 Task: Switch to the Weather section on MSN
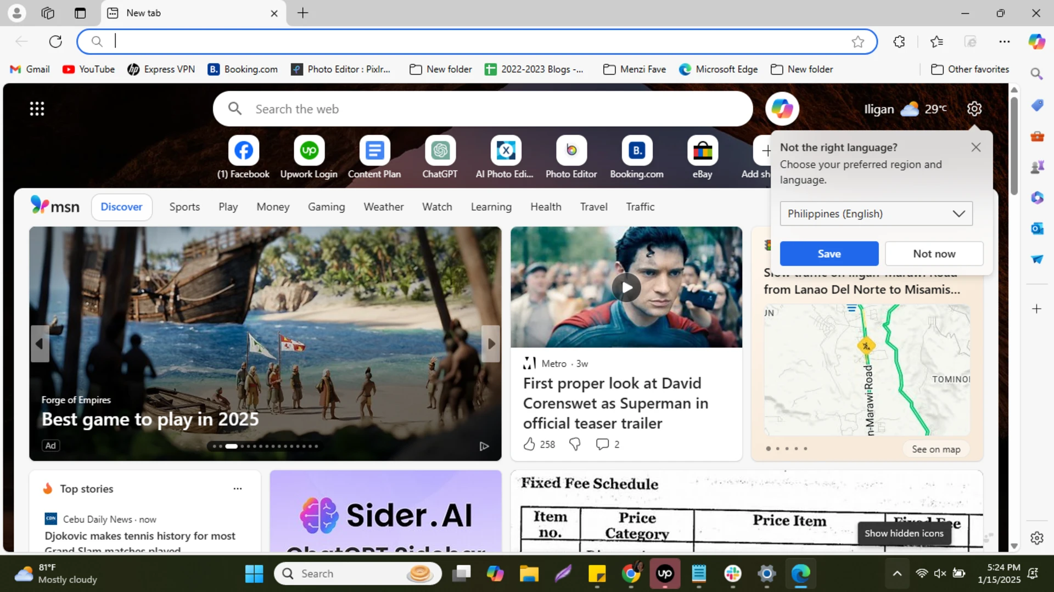click(383, 207)
